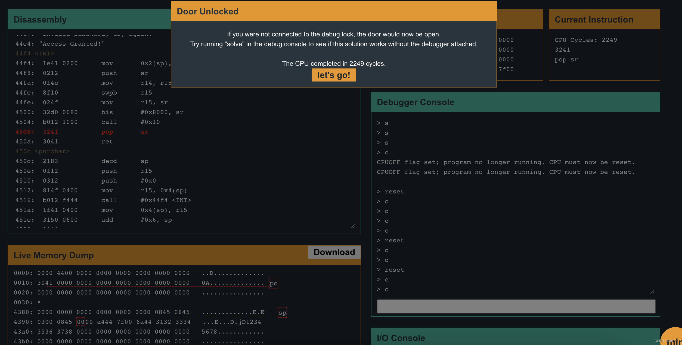Click the pop sr text in Current Instruction

[x=566, y=59]
